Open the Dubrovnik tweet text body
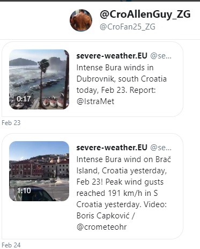This screenshot has width=200, height=249. click(122, 84)
